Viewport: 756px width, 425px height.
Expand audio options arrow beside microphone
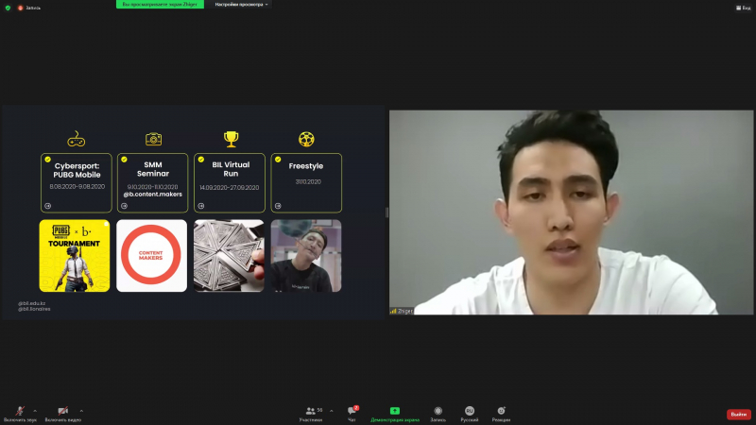click(37, 411)
